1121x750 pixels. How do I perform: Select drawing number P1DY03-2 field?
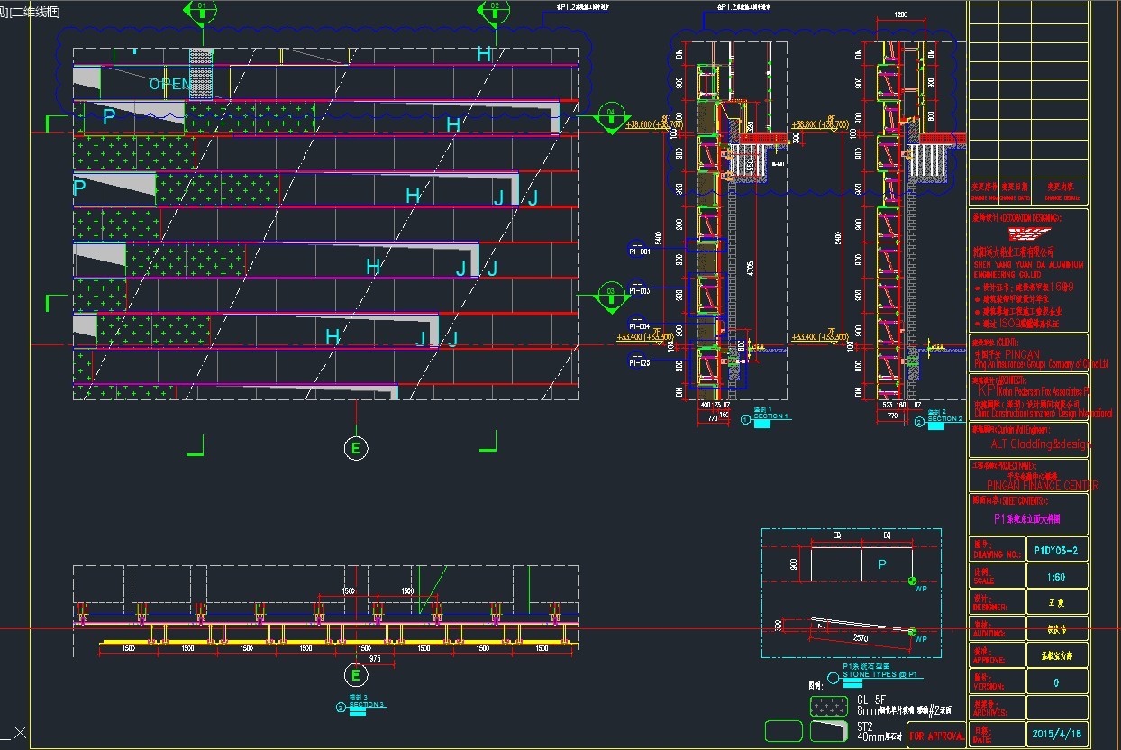pyautogui.click(x=1056, y=550)
